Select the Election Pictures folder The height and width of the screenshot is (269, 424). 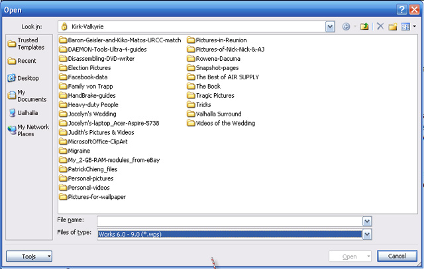(89, 67)
